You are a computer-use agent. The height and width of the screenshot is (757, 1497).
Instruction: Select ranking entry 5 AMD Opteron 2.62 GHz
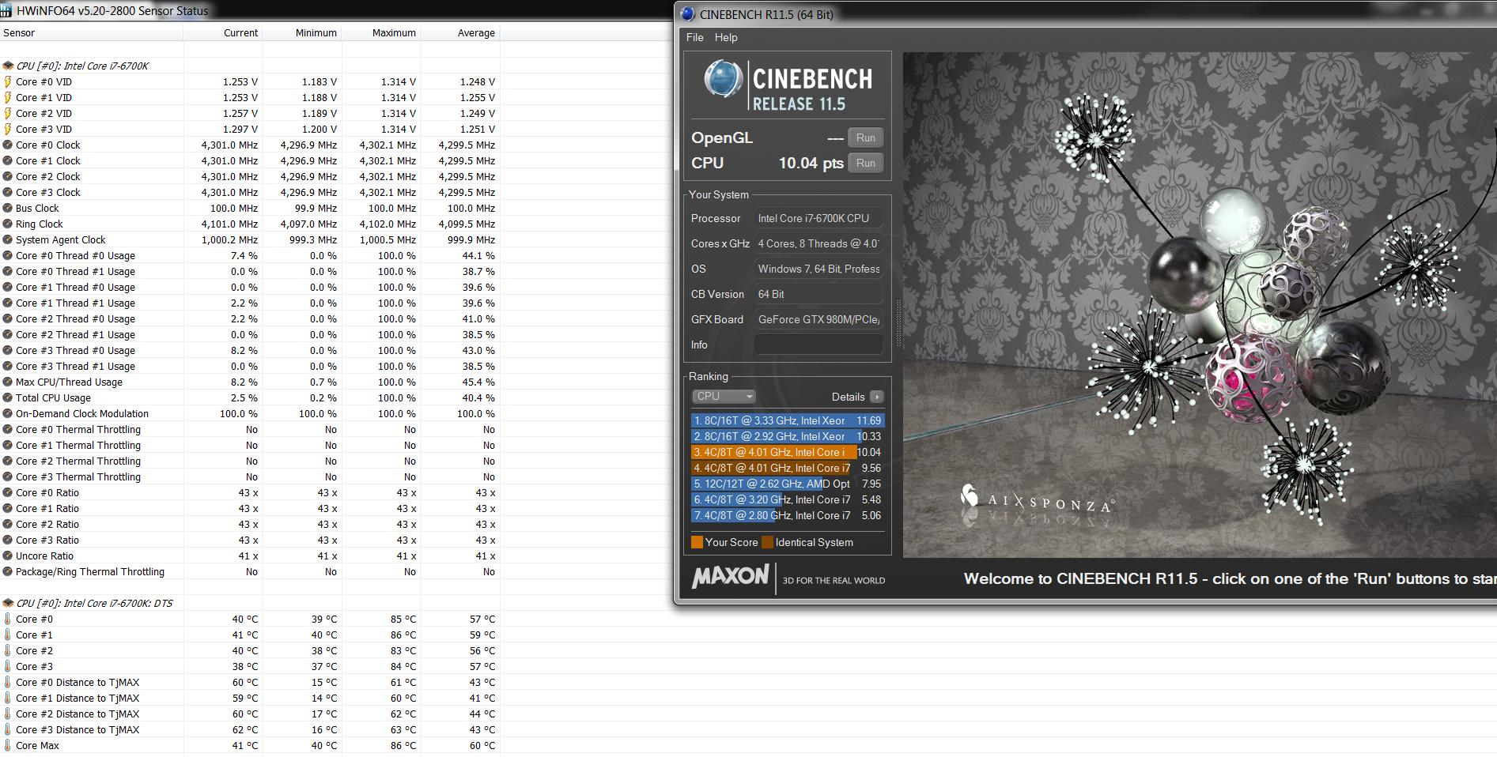click(788, 484)
